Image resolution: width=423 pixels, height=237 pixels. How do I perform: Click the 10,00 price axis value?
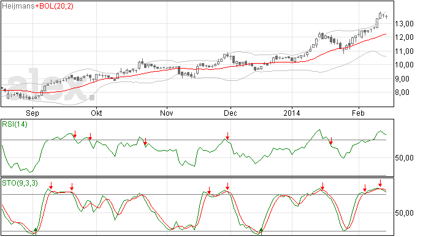(x=404, y=65)
